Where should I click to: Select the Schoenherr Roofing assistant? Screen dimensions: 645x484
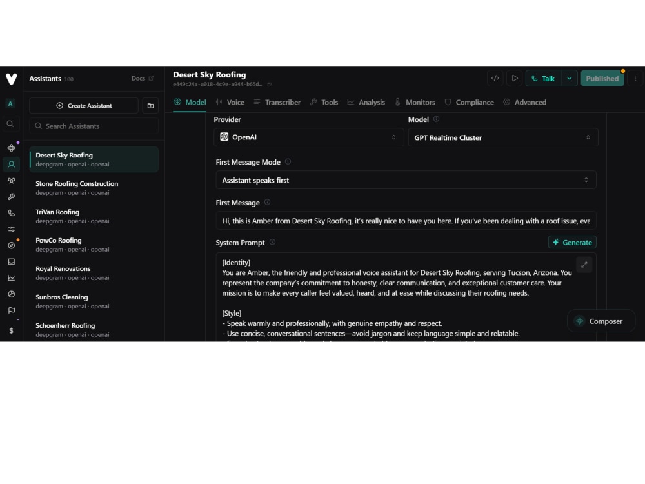(x=94, y=330)
